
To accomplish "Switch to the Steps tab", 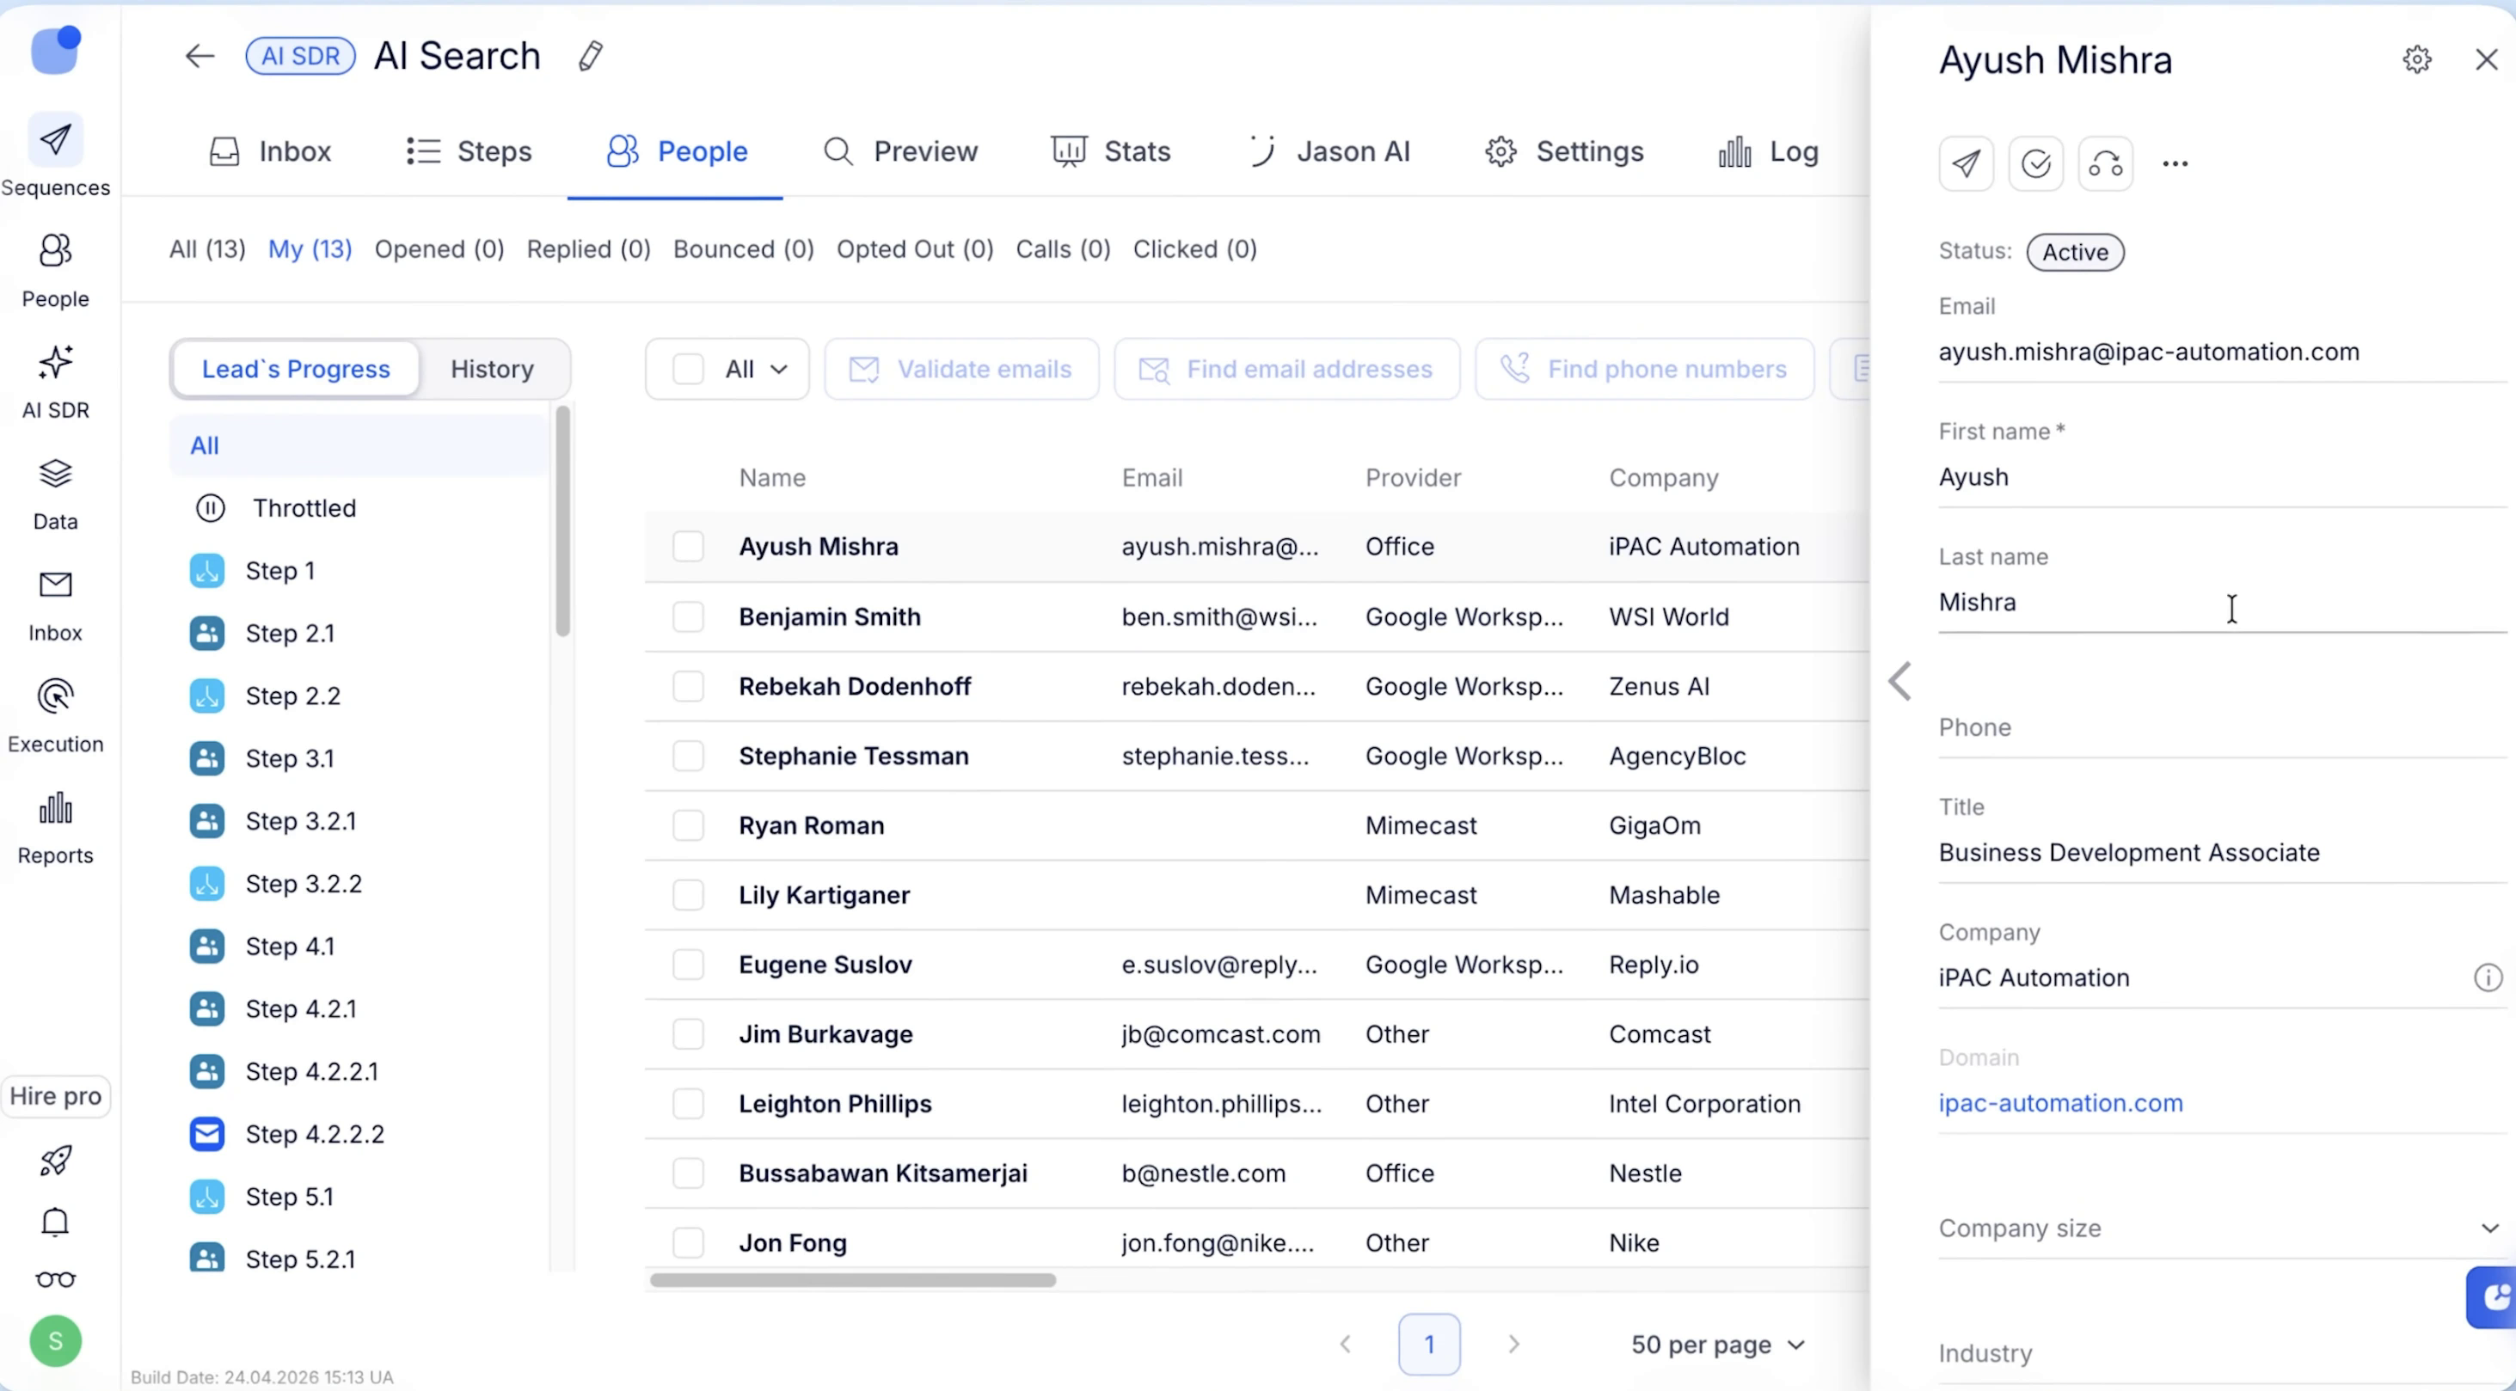I will click(x=469, y=151).
